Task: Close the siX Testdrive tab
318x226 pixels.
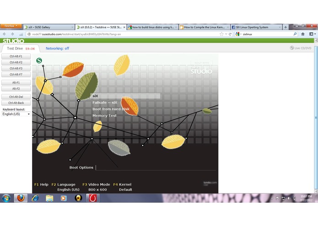Action: point(124,27)
